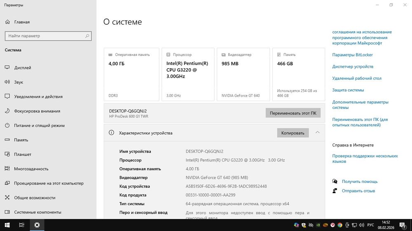Image resolution: width=412 pixels, height=231 pixels.
Task: Click the 466 GB value in Память card
Action: (x=285, y=63)
